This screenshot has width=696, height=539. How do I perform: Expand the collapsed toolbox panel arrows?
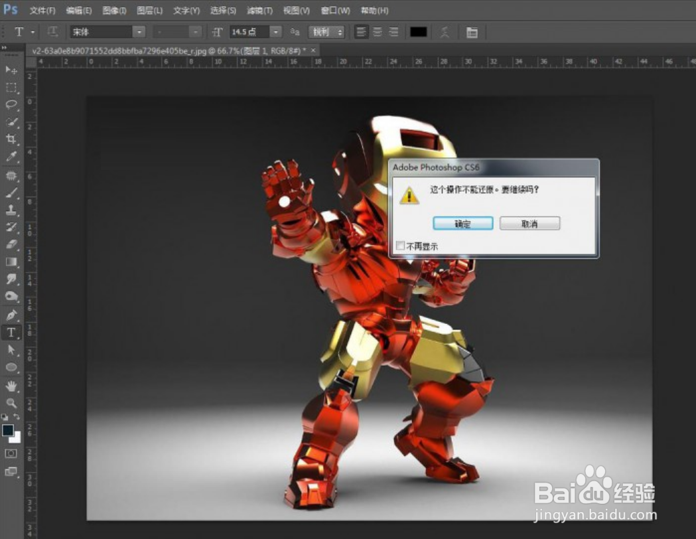[x=5, y=48]
